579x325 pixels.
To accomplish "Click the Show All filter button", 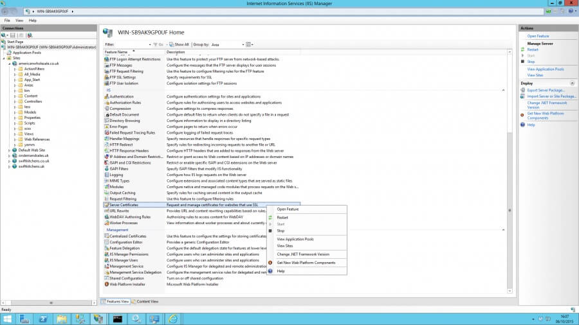I will point(179,44).
